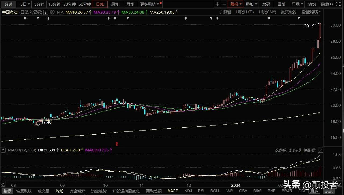Select the BRAR indicator
344x195 pixels.
[x=286, y=191]
